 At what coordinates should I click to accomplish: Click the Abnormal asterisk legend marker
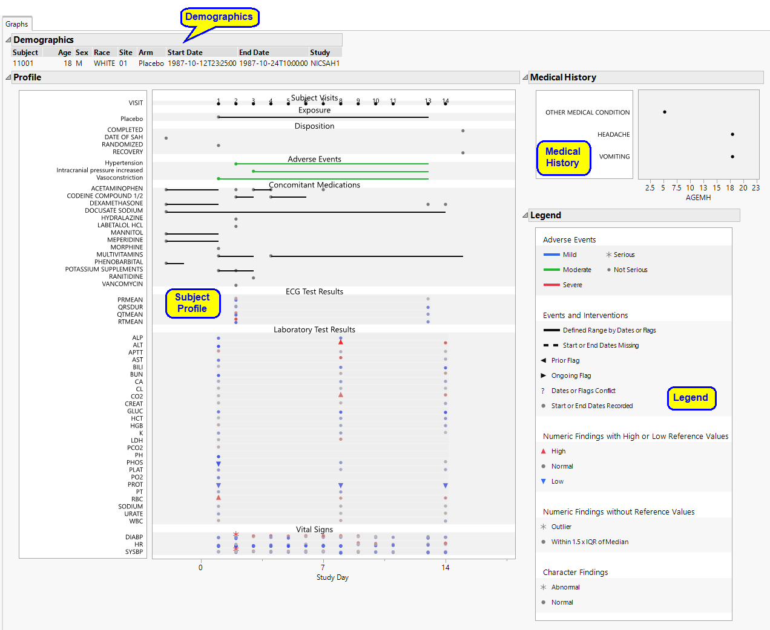pos(544,587)
